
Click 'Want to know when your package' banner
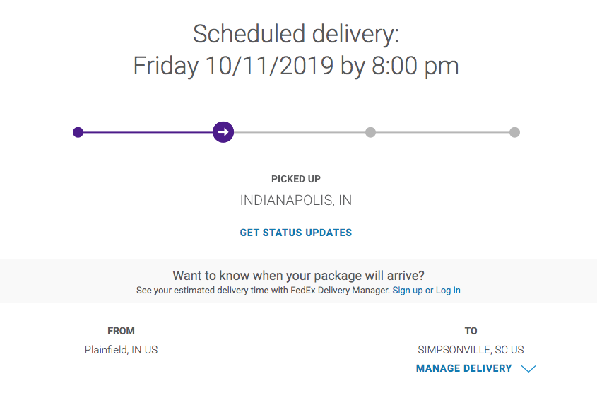(x=298, y=281)
